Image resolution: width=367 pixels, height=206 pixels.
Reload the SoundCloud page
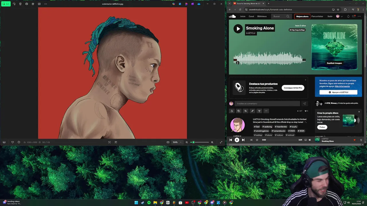click(x=240, y=9)
